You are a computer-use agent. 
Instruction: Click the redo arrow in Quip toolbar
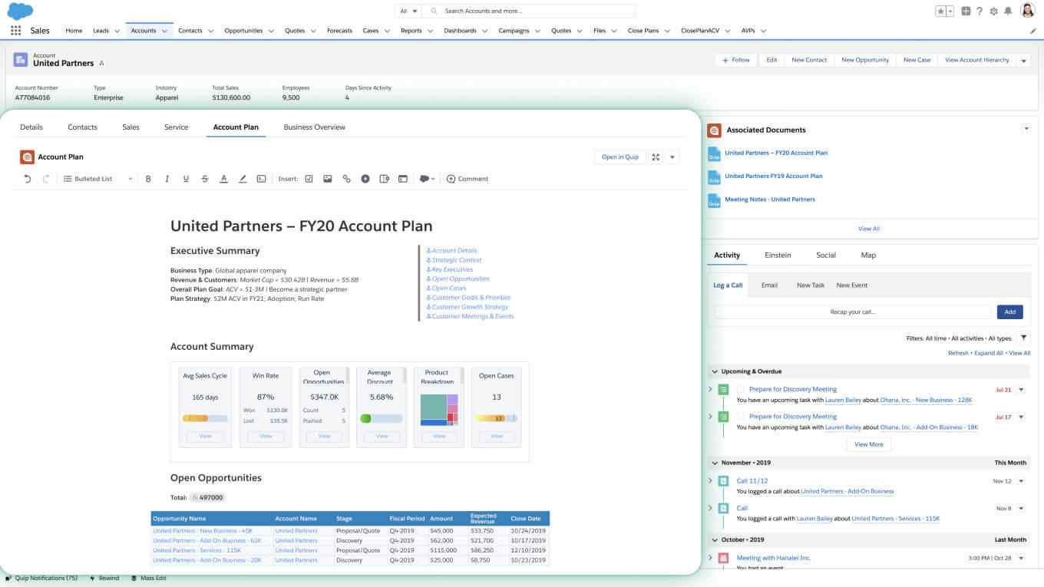point(46,179)
